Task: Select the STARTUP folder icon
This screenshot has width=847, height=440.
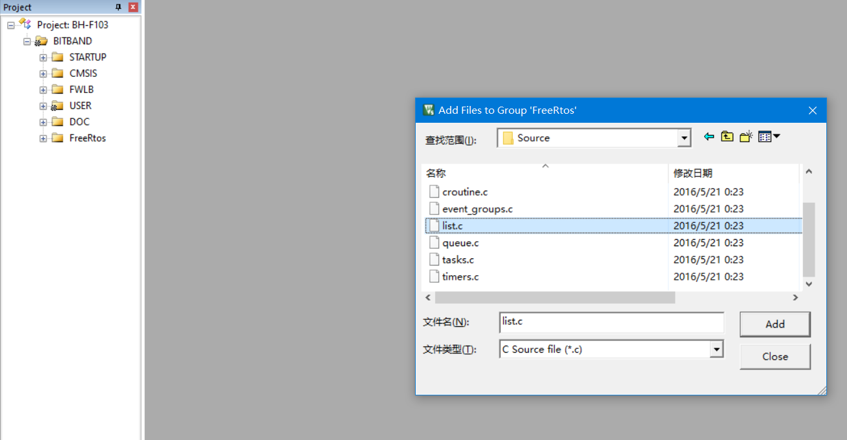Action: click(x=58, y=57)
